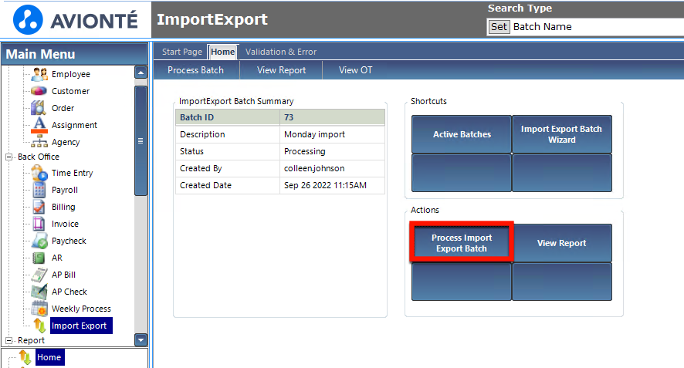Select the Time Entry clock icon

[39, 173]
